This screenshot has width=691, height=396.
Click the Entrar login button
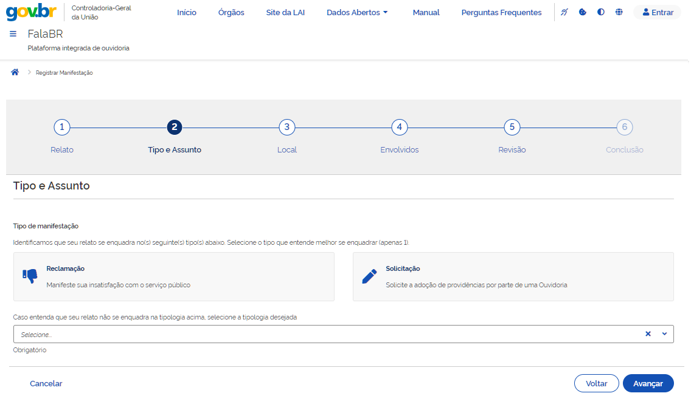click(x=658, y=12)
